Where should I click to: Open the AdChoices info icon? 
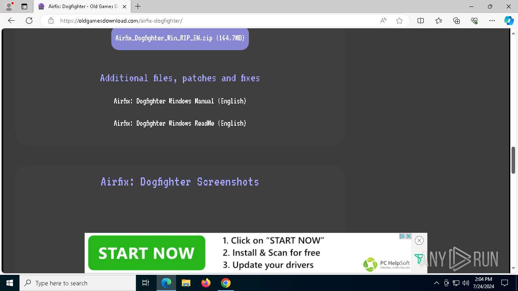(x=402, y=236)
